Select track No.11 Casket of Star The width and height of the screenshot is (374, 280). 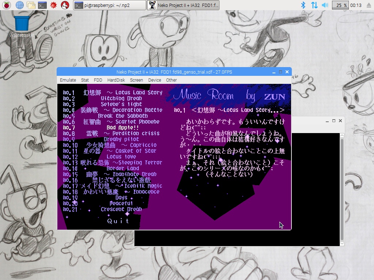tap(110, 151)
